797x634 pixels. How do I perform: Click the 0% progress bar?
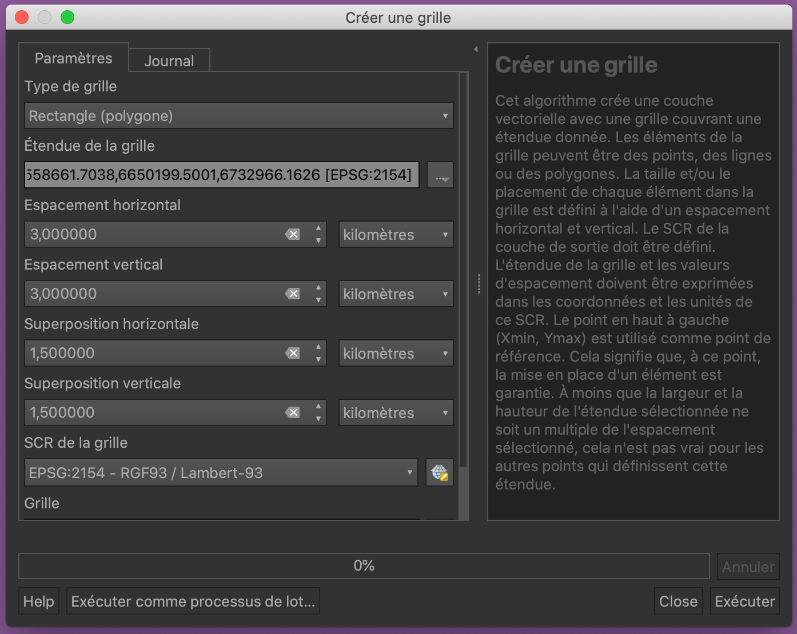[364, 566]
